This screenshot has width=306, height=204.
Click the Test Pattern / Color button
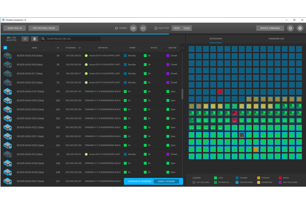[44, 28]
